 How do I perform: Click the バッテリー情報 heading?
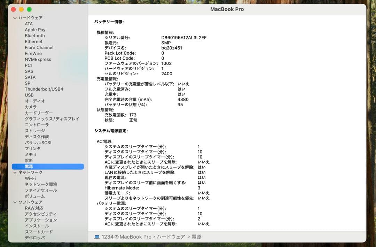(x=109, y=22)
